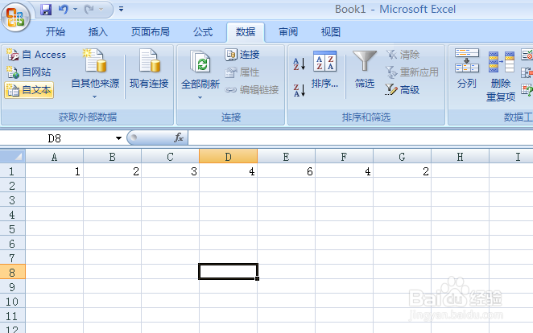This screenshot has width=533, height=333.
Task: Click the data validation icon
Action: [527, 55]
